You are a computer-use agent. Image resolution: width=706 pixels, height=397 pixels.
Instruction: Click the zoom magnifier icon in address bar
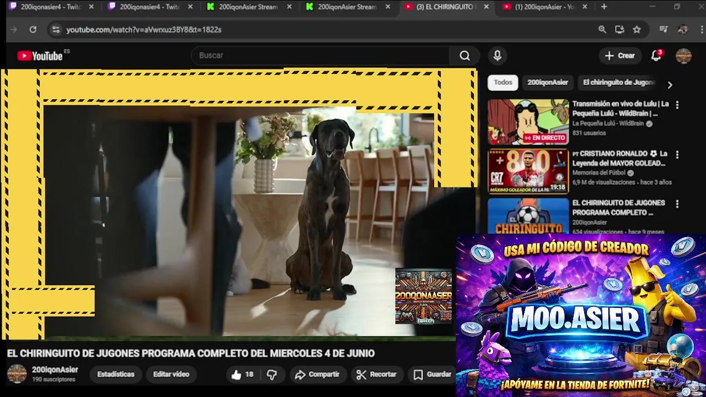(602, 30)
